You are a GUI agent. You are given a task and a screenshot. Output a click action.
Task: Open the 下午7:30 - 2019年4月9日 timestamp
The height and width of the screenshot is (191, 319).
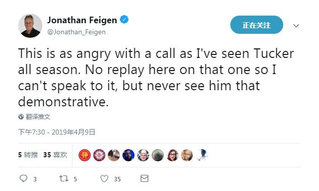56,132
